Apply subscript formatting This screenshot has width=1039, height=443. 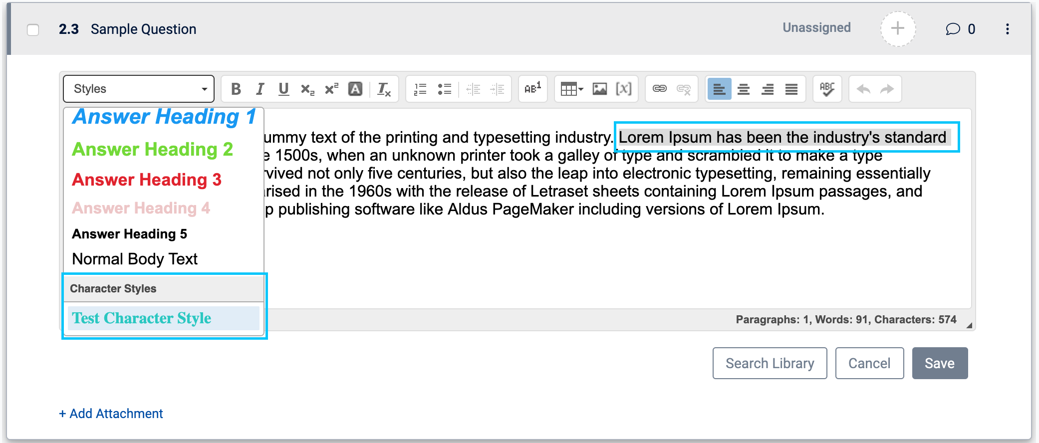point(307,89)
